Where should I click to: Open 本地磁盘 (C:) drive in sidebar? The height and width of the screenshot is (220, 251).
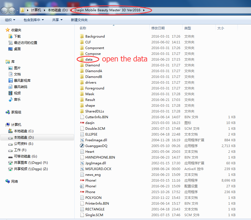point(24,131)
